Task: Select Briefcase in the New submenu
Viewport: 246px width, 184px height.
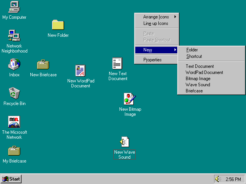Action: click(211, 91)
